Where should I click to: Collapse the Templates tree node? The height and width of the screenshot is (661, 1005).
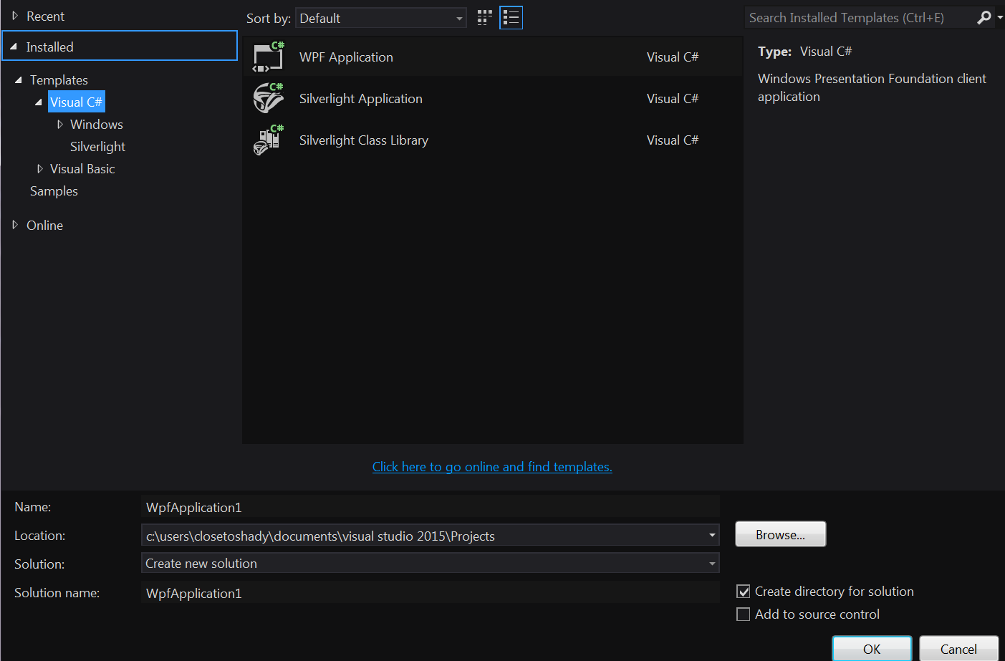click(x=19, y=80)
